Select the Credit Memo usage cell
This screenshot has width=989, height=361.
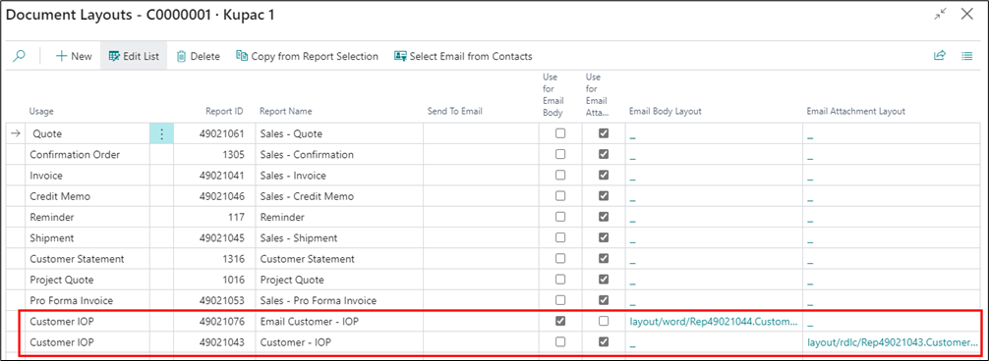(87, 195)
